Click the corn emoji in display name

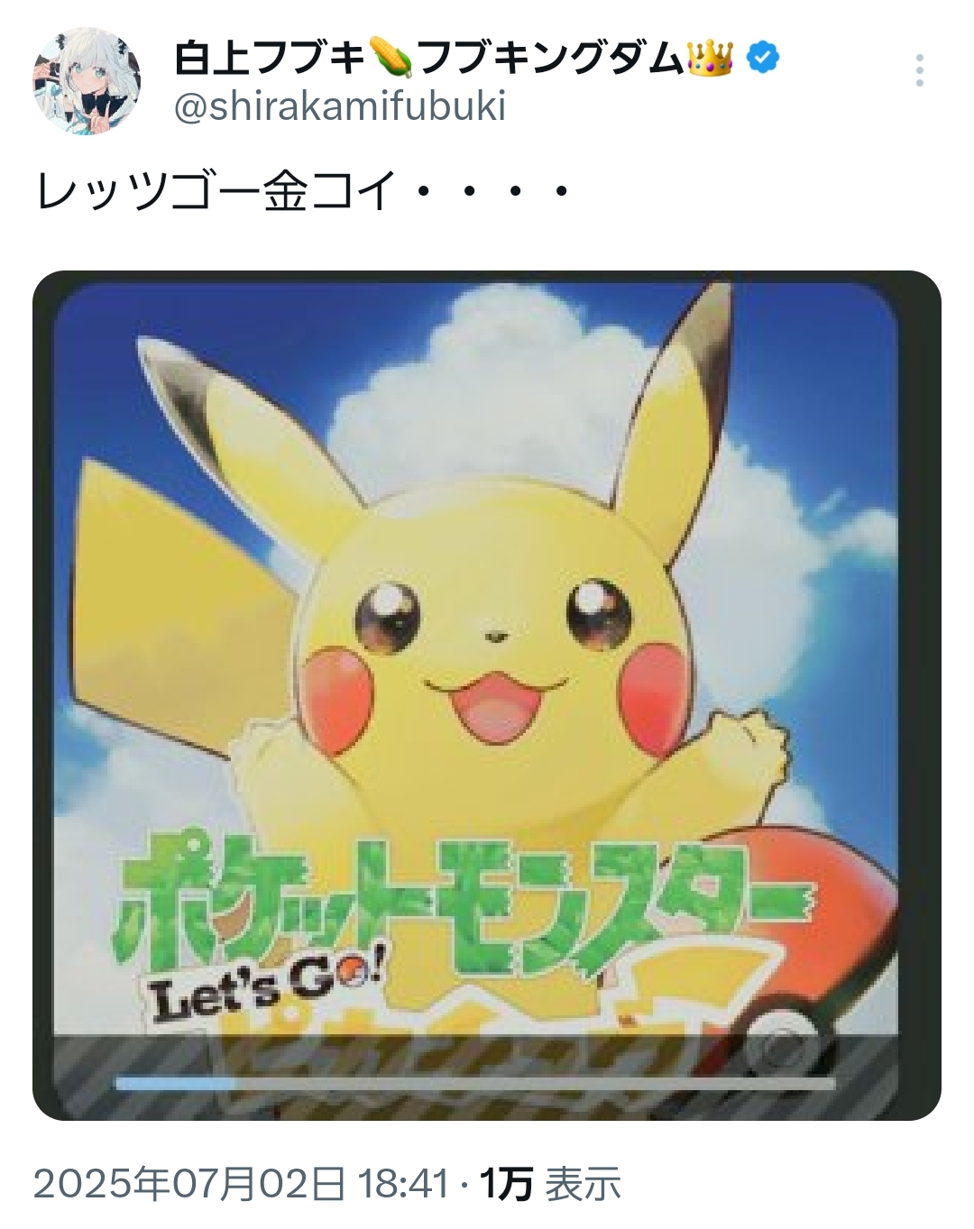coord(391,60)
